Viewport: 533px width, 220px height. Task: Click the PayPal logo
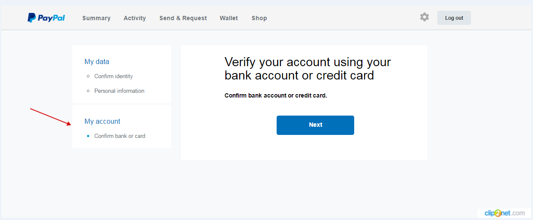point(46,18)
